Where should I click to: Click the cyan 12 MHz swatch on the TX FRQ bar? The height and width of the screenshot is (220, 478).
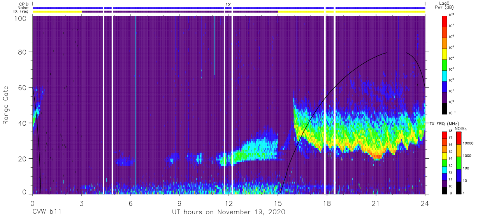pos(445,170)
